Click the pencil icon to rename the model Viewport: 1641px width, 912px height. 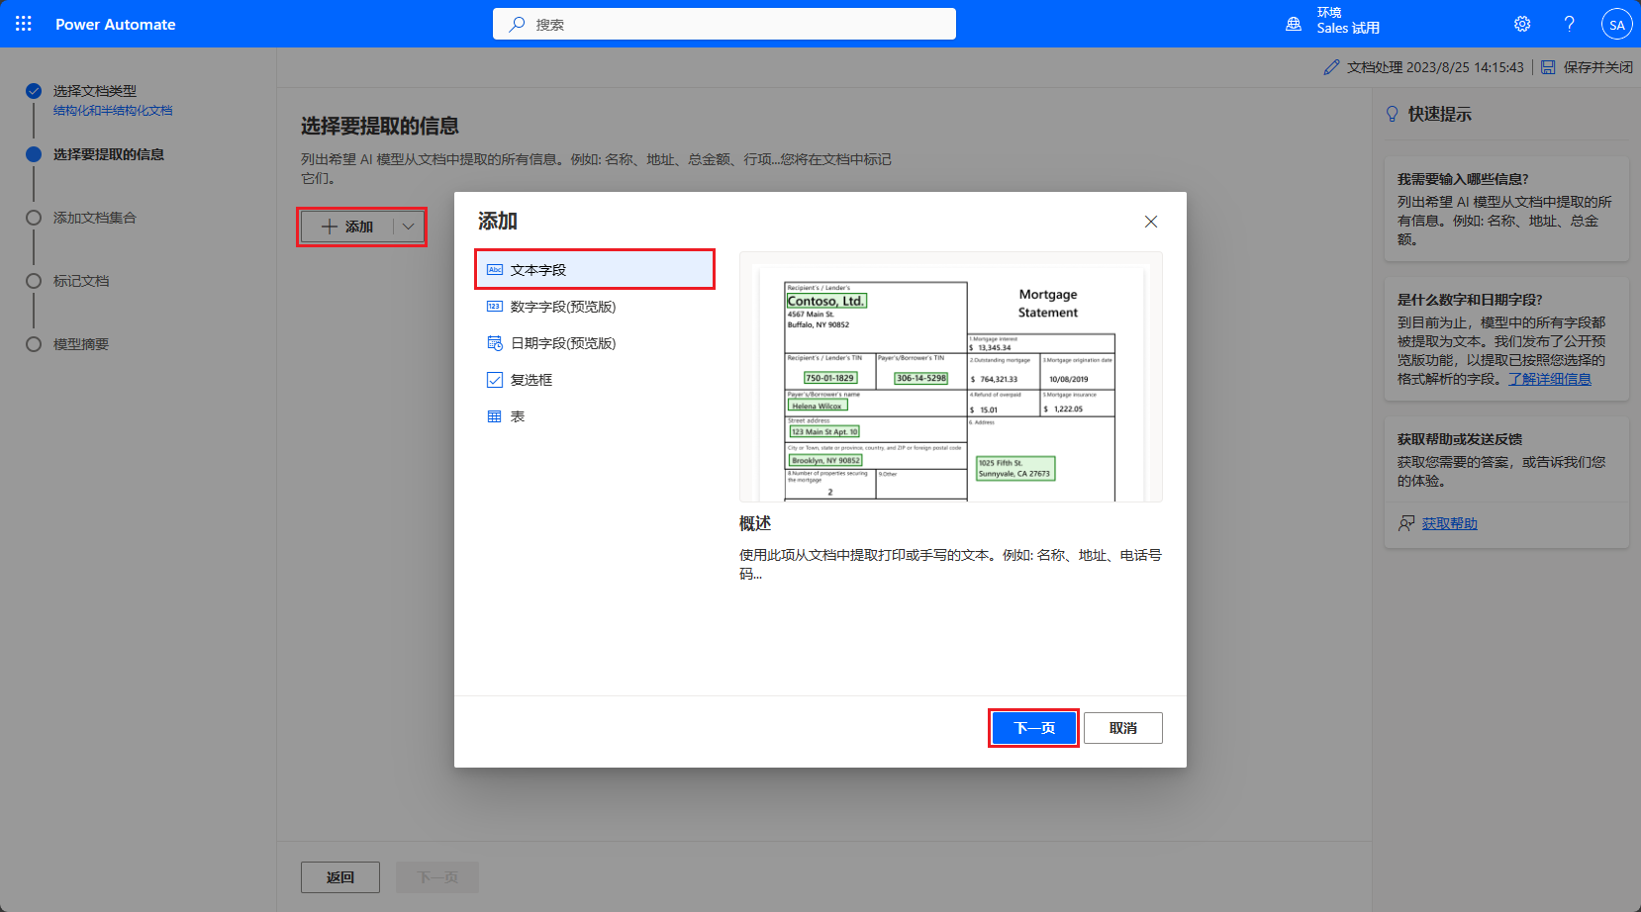tap(1332, 67)
